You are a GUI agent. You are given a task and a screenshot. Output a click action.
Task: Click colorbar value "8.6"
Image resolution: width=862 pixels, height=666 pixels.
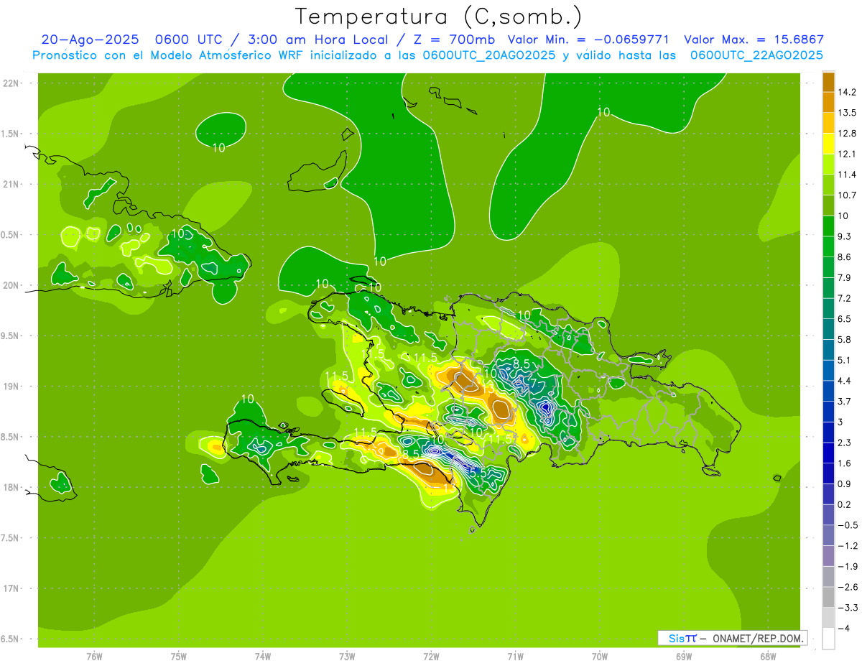point(845,257)
